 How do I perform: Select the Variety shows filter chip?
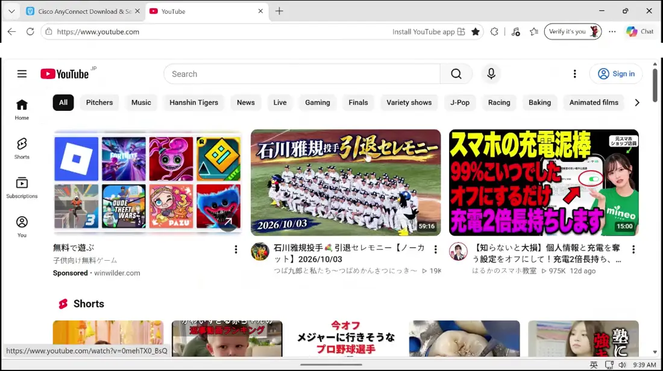click(x=409, y=102)
